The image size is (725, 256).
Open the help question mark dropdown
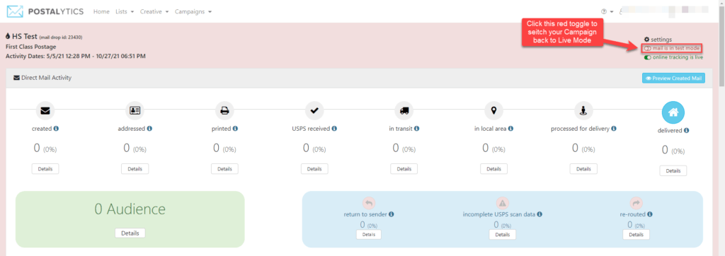point(607,11)
